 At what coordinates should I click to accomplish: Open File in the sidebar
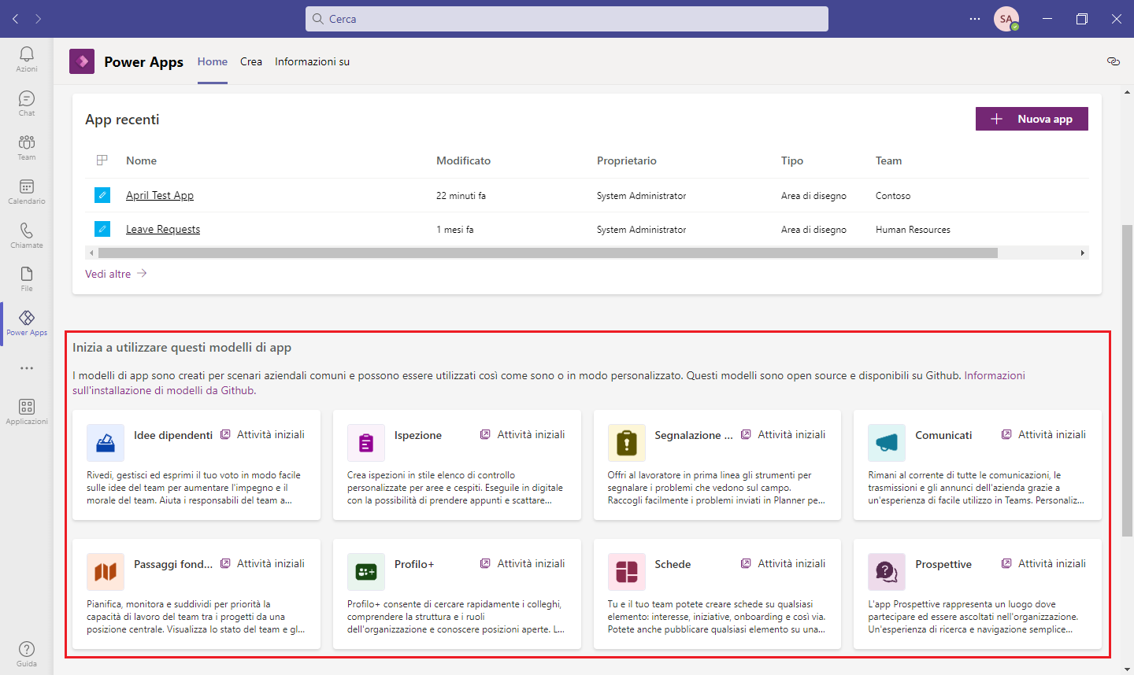click(27, 279)
